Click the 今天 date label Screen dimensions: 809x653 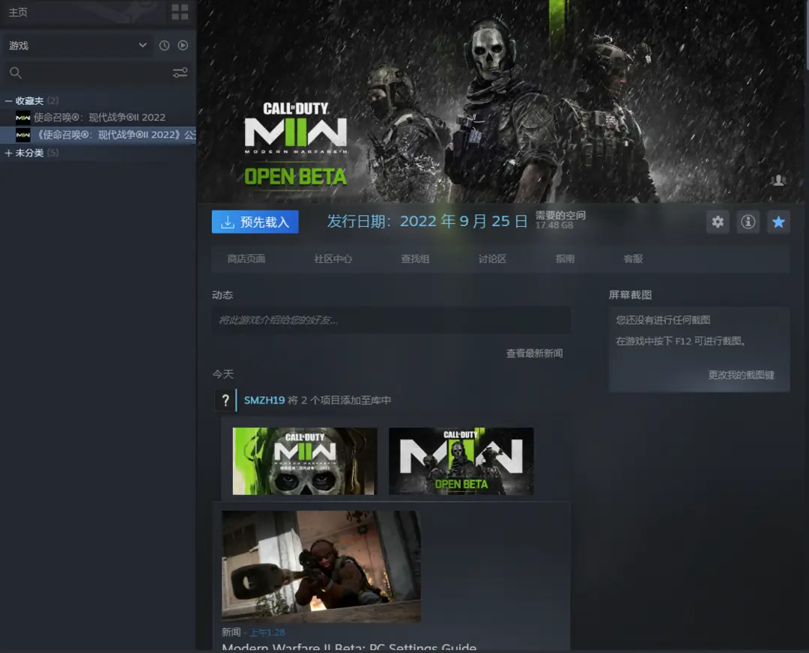(223, 374)
